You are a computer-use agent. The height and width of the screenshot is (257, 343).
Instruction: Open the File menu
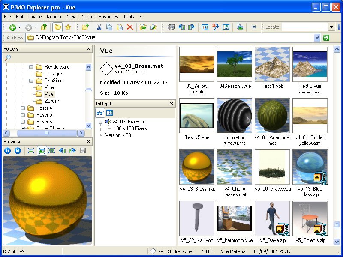coord(7,17)
